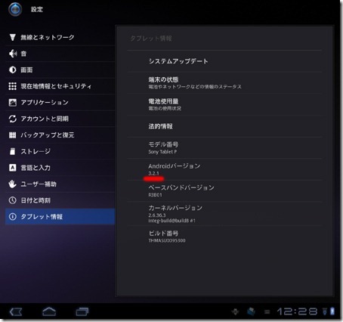Select 現在地情報とセキュリティ menu entry

point(60,86)
